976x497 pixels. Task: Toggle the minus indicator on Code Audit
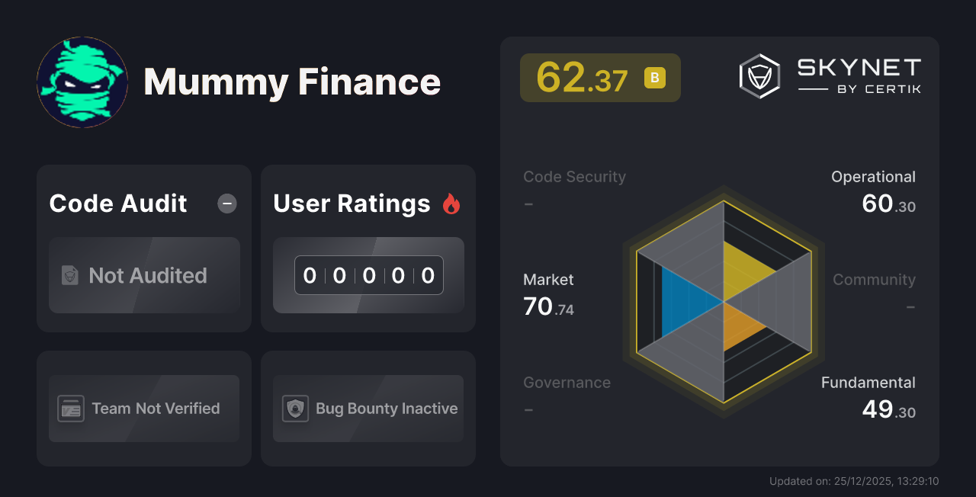tap(226, 203)
